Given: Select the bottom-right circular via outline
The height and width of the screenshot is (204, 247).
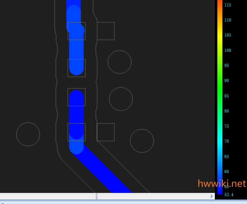Looking at the screenshot, I should (x=142, y=141).
